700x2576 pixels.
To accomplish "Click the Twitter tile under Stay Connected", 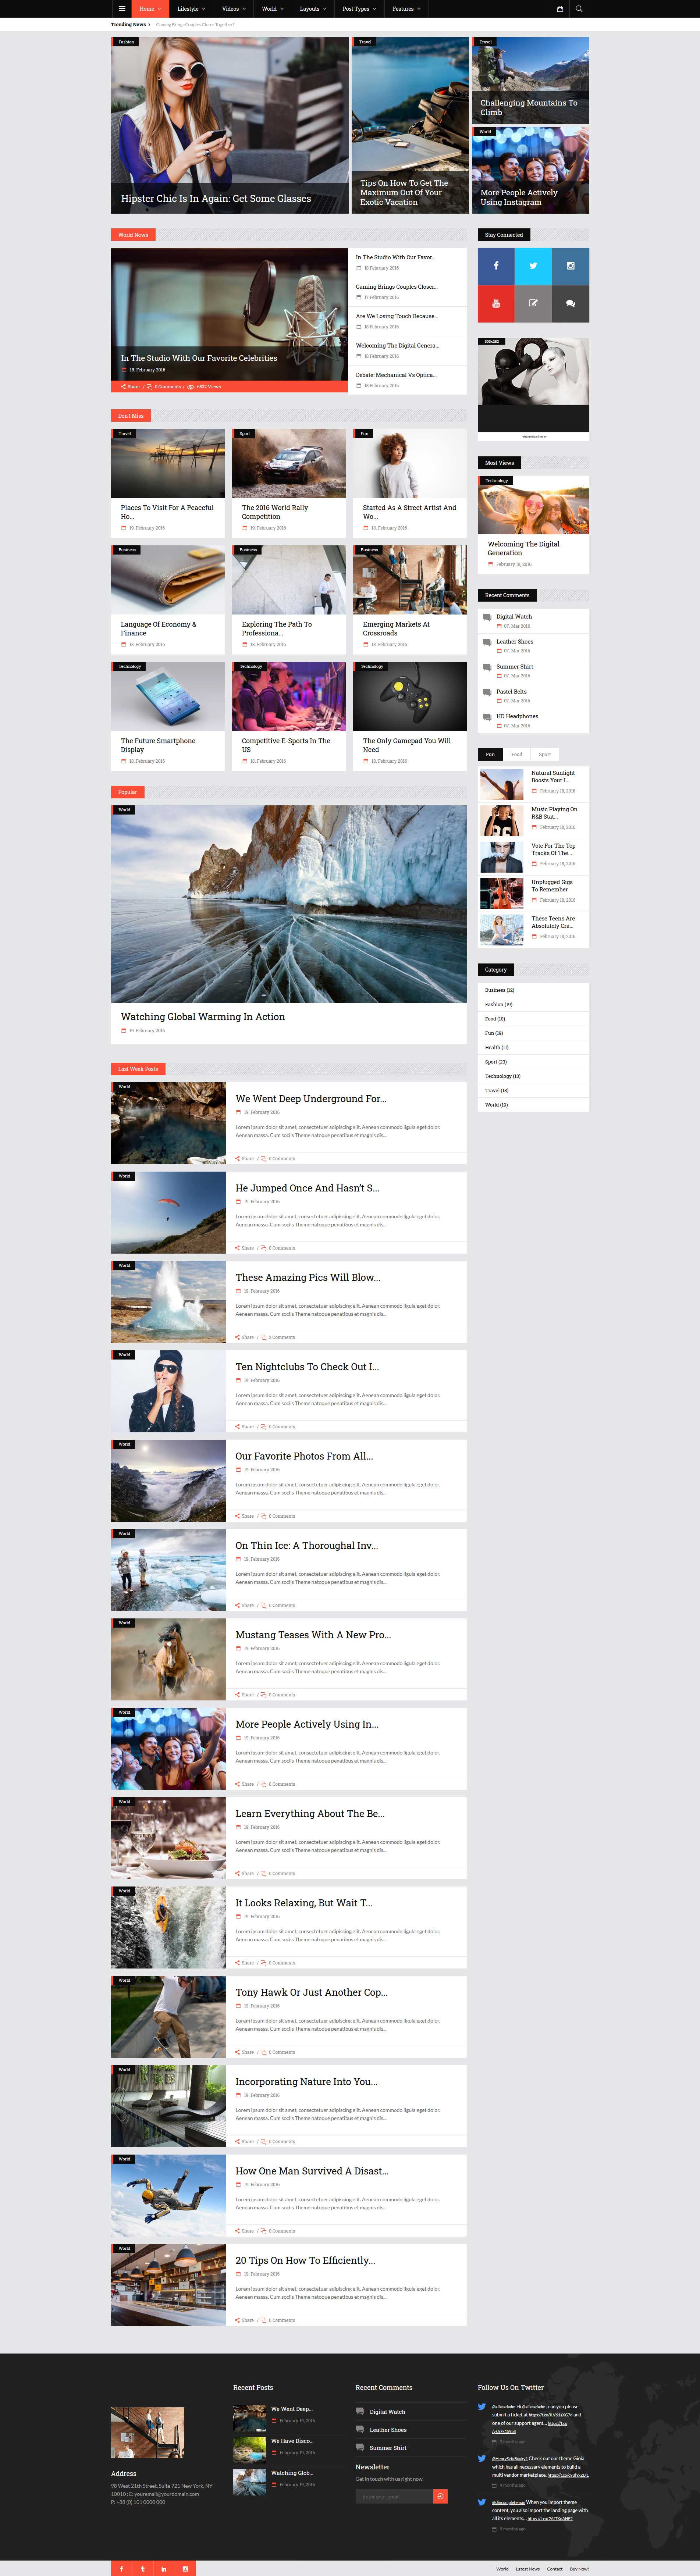I will click(x=533, y=266).
